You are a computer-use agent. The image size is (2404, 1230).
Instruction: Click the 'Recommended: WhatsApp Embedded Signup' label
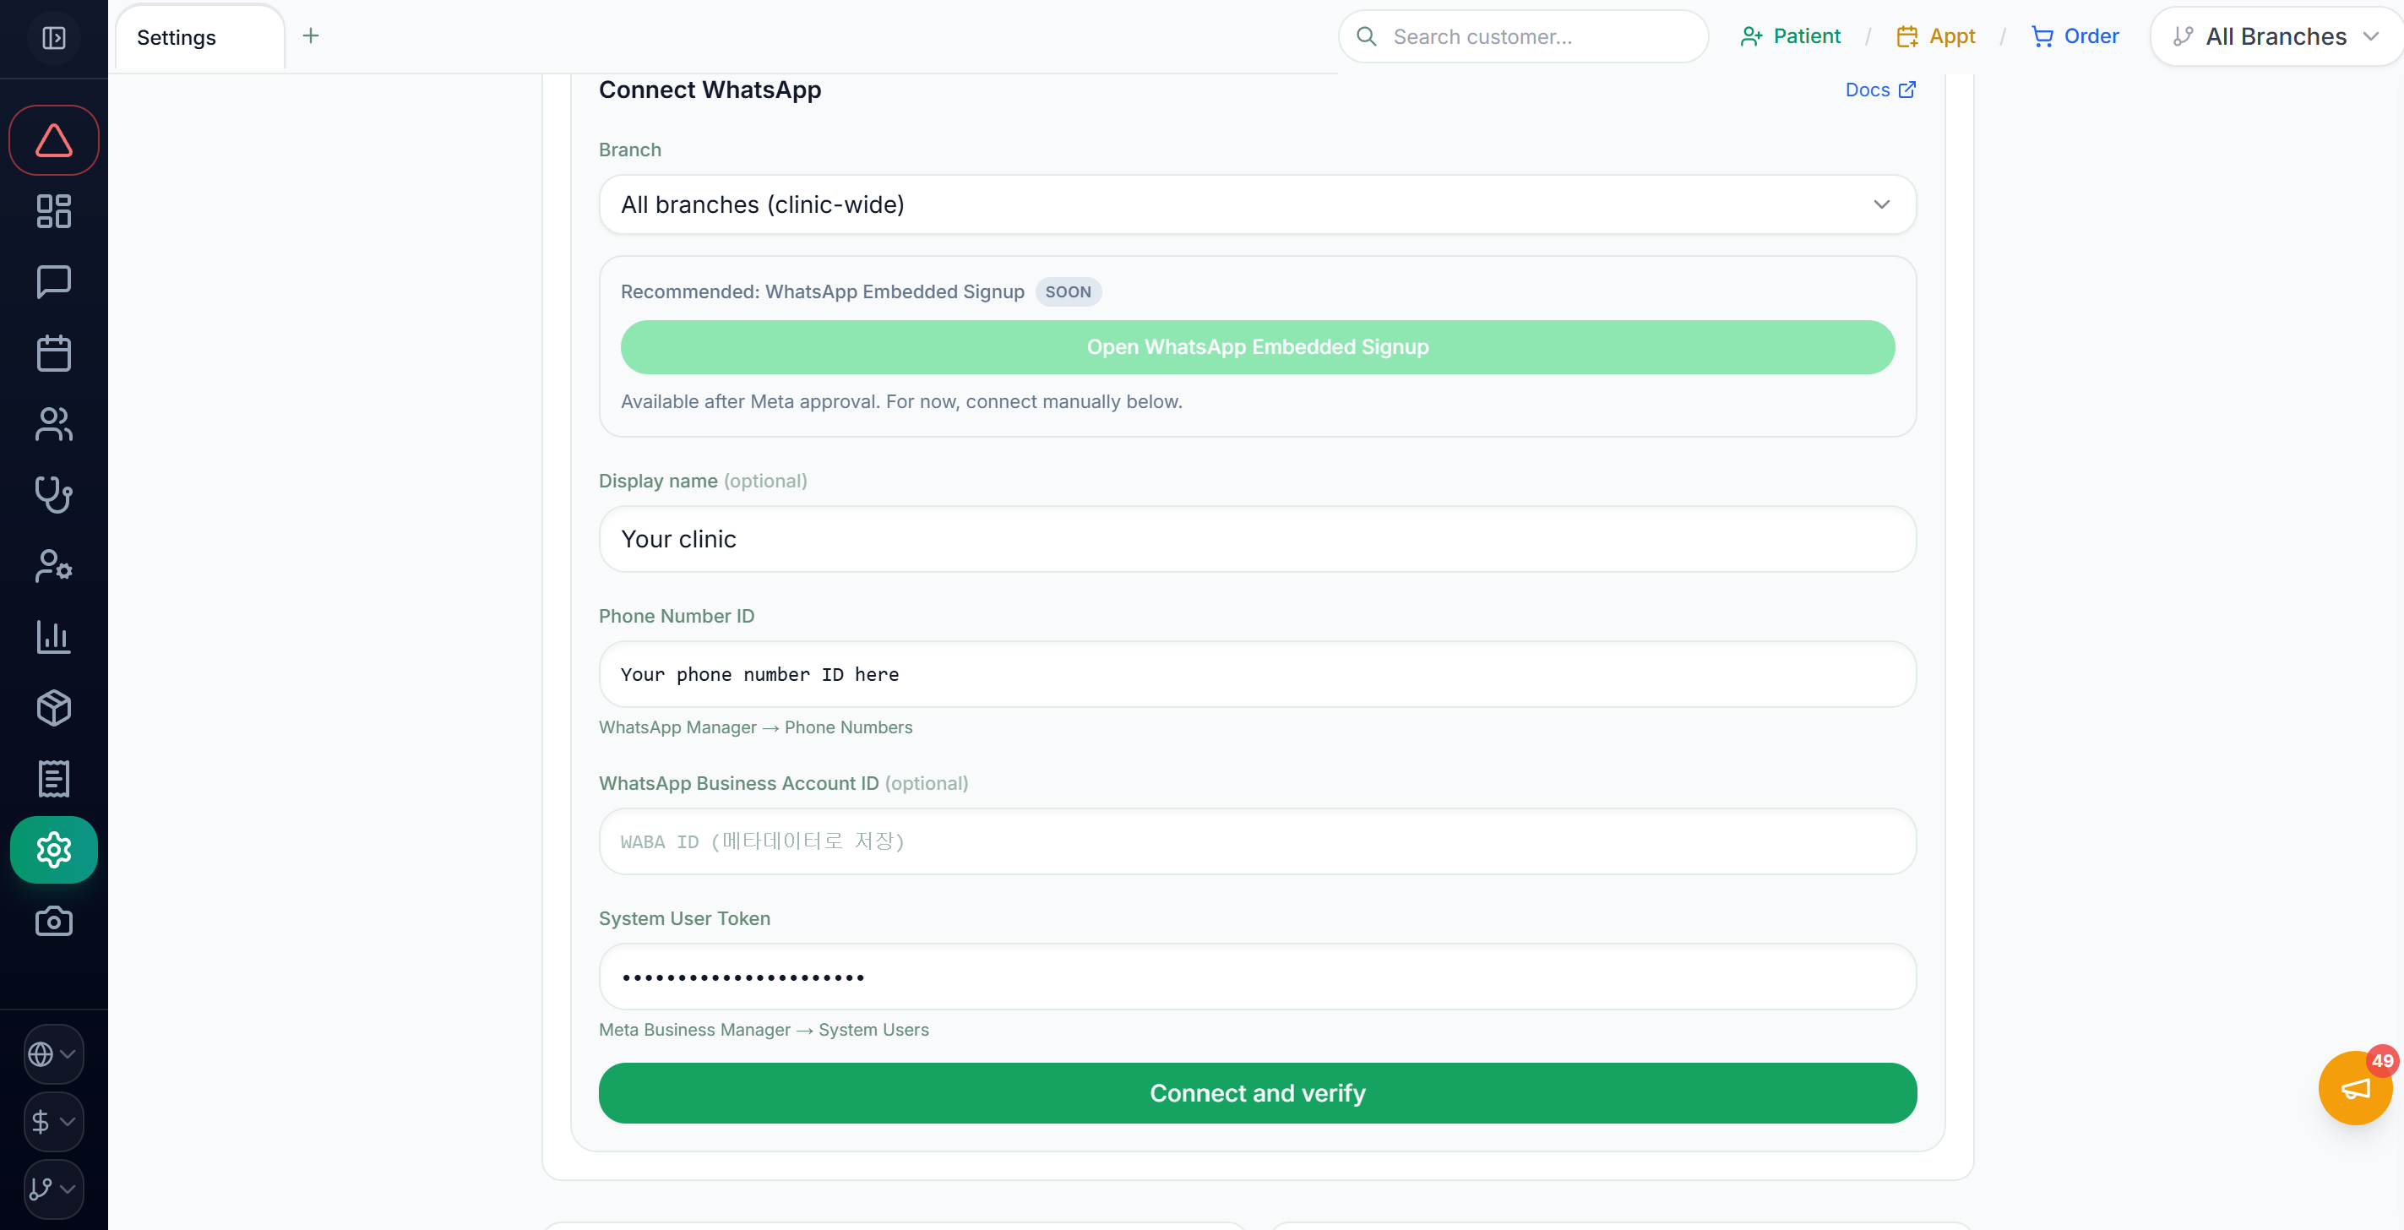coord(822,292)
